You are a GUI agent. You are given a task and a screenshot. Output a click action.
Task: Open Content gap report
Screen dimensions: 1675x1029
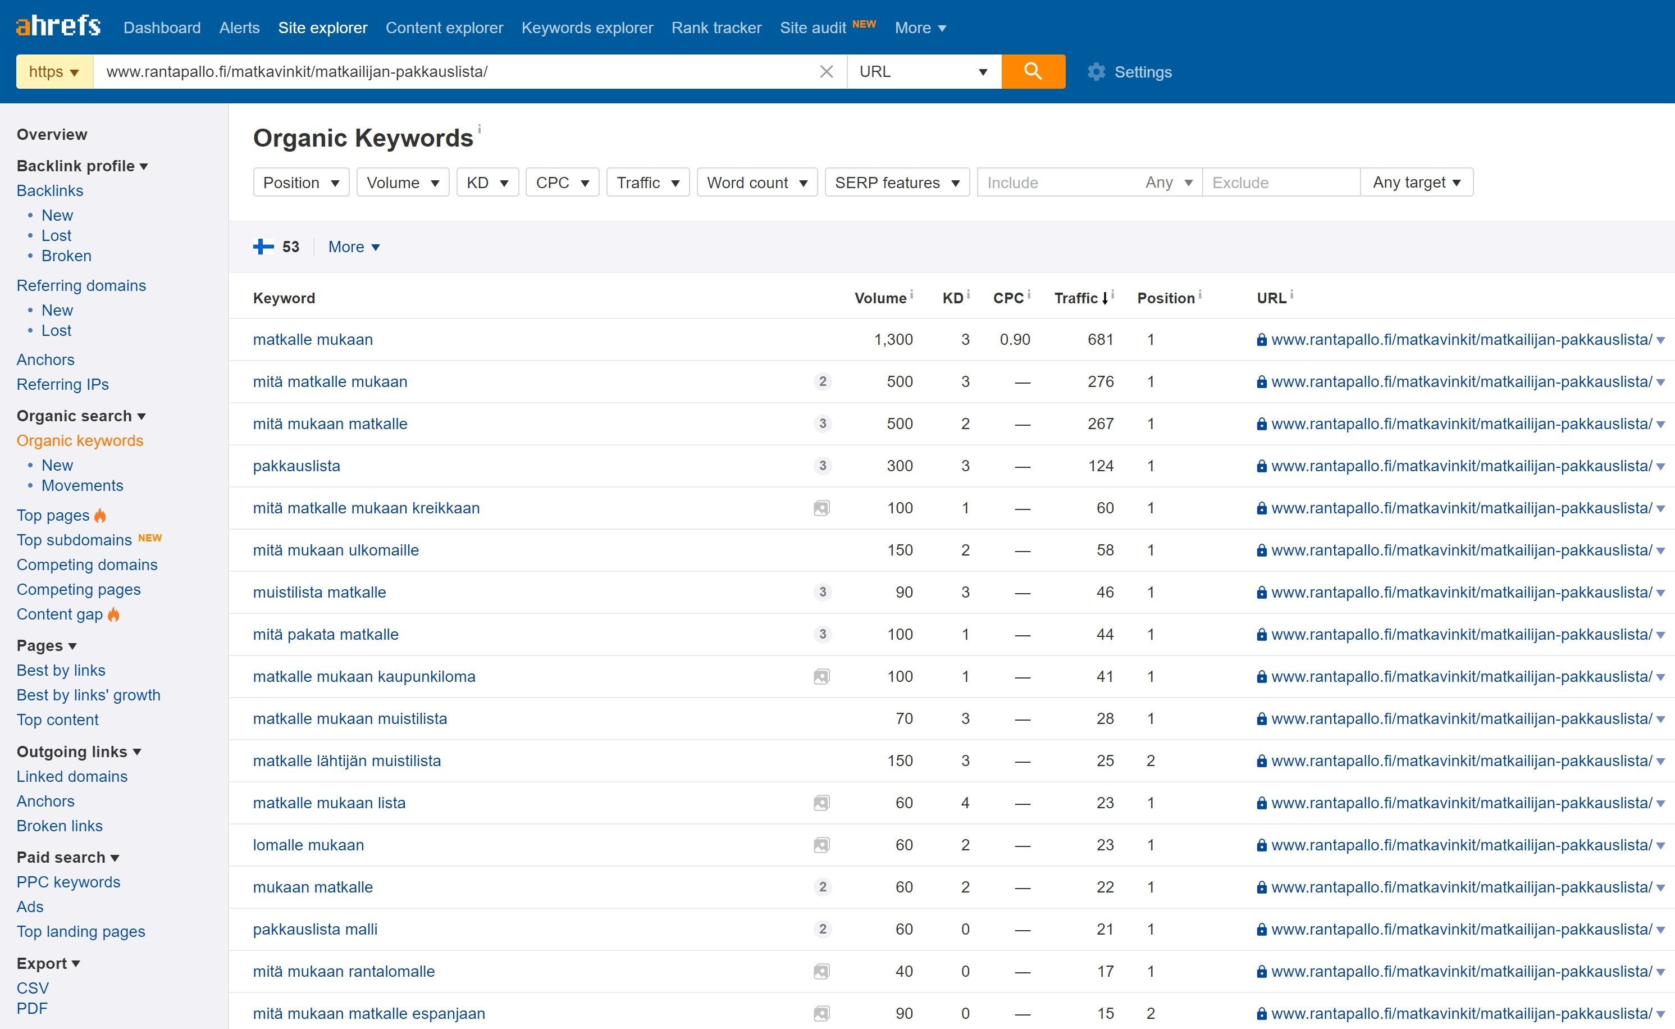(x=60, y=614)
